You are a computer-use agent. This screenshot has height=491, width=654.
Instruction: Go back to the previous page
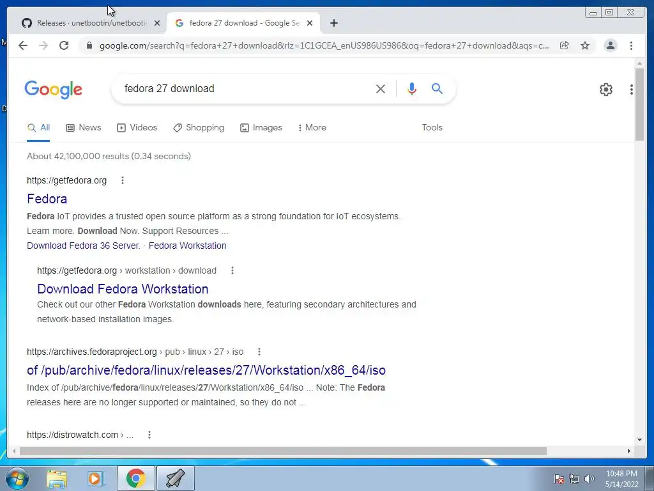pos(23,45)
